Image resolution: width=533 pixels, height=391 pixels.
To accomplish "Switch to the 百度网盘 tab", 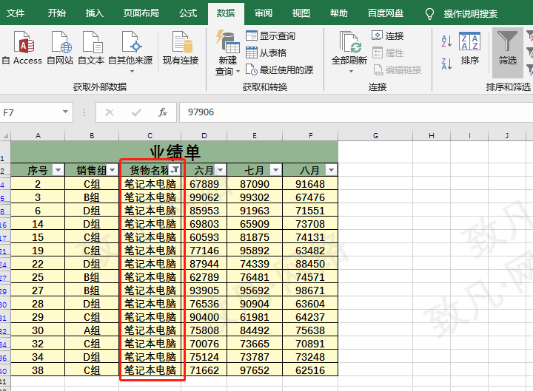I will pos(386,13).
